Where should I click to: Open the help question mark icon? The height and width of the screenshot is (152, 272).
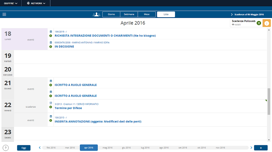pyautogui.click(x=5, y=148)
